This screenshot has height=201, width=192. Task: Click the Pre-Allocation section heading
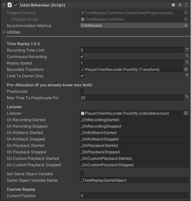tap(50, 85)
